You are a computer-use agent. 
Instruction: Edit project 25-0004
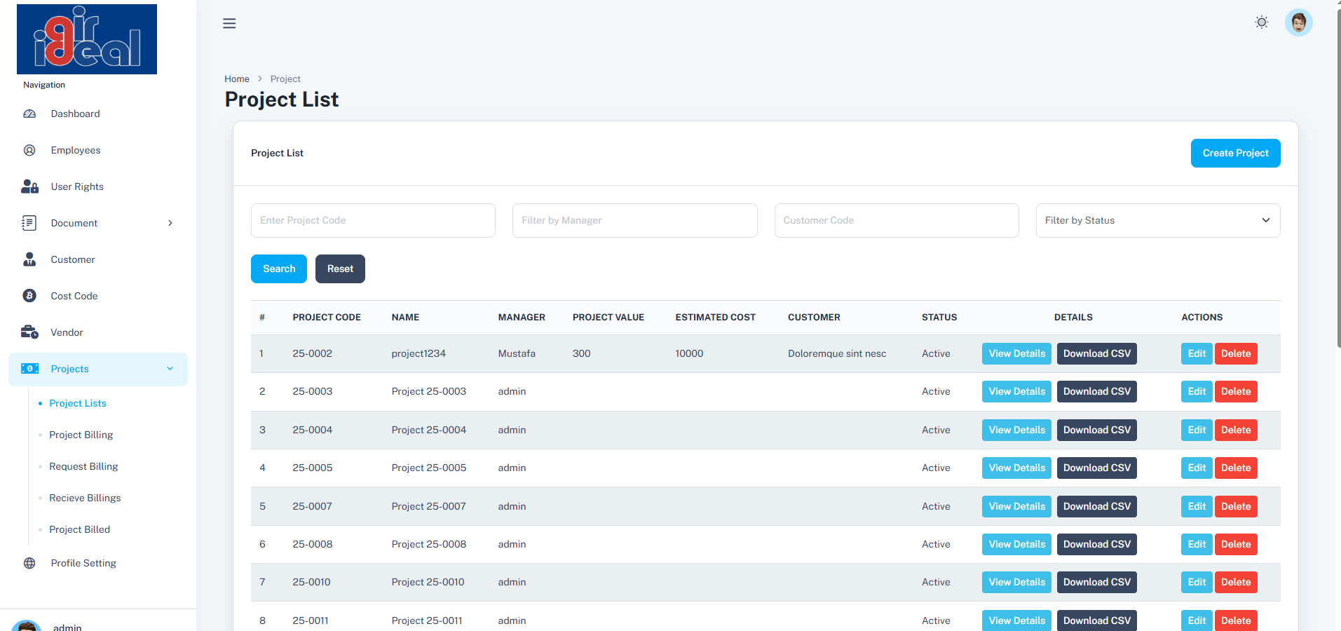tap(1197, 430)
